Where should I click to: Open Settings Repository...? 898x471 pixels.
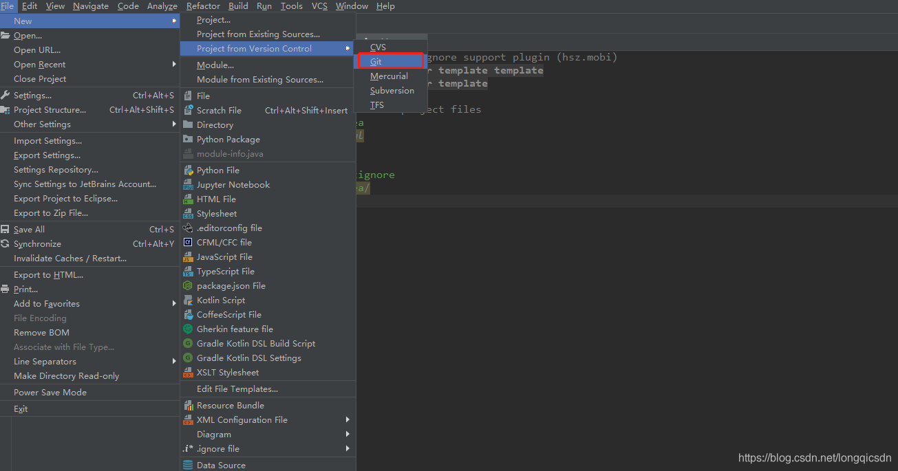pyautogui.click(x=89, y=170)
